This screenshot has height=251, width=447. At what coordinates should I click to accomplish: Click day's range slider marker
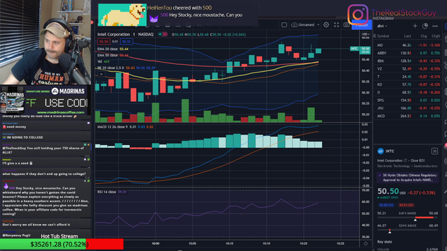[x=415, y=220]
